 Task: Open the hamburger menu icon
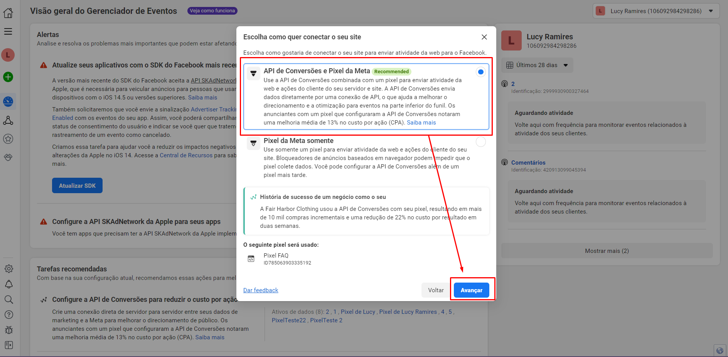[8, 32]
